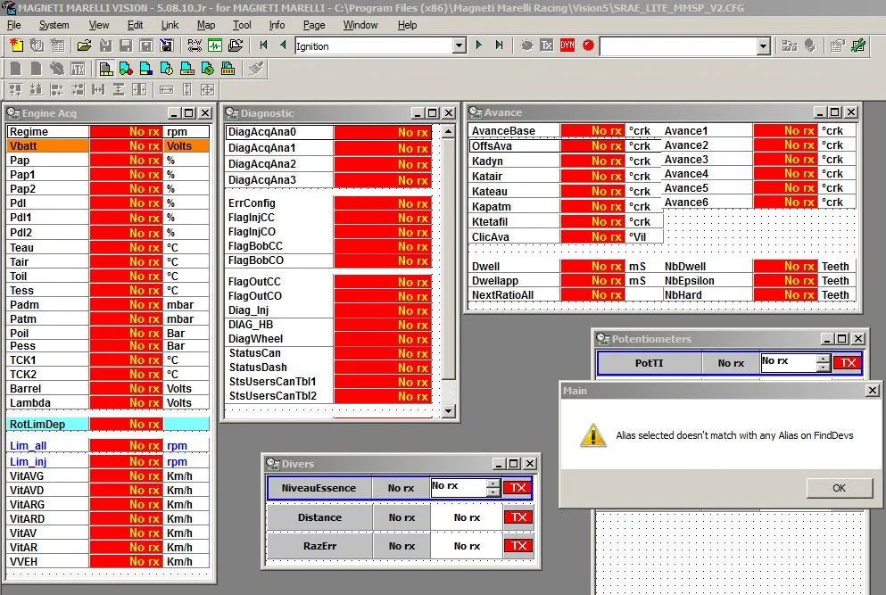Click the NiveauEssence value input field
The height and width of the screenshot is (595, 886).
pyautogui.click(x=459, y=488)
